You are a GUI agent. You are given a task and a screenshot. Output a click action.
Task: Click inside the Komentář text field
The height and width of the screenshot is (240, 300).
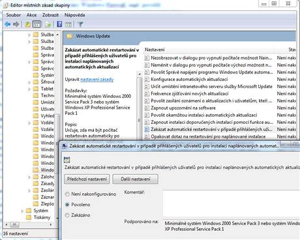232,203
